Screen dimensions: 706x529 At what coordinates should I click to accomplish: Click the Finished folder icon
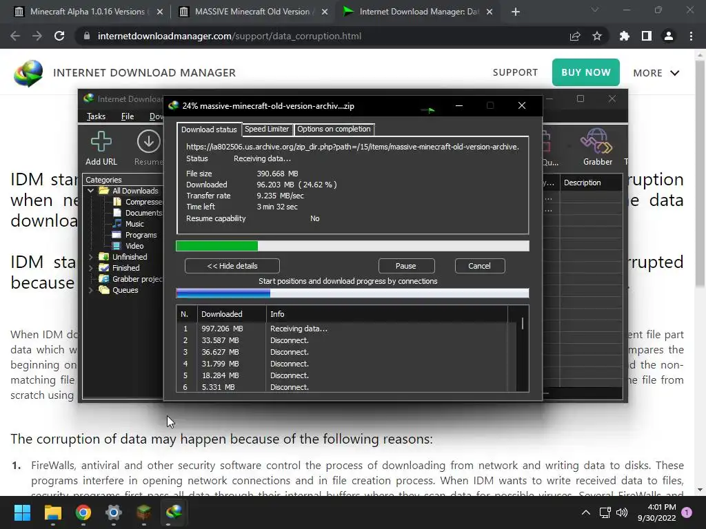click(104, 268)
